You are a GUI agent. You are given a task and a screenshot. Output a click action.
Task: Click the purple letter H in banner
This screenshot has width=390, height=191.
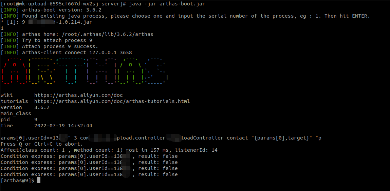(101, 71)
